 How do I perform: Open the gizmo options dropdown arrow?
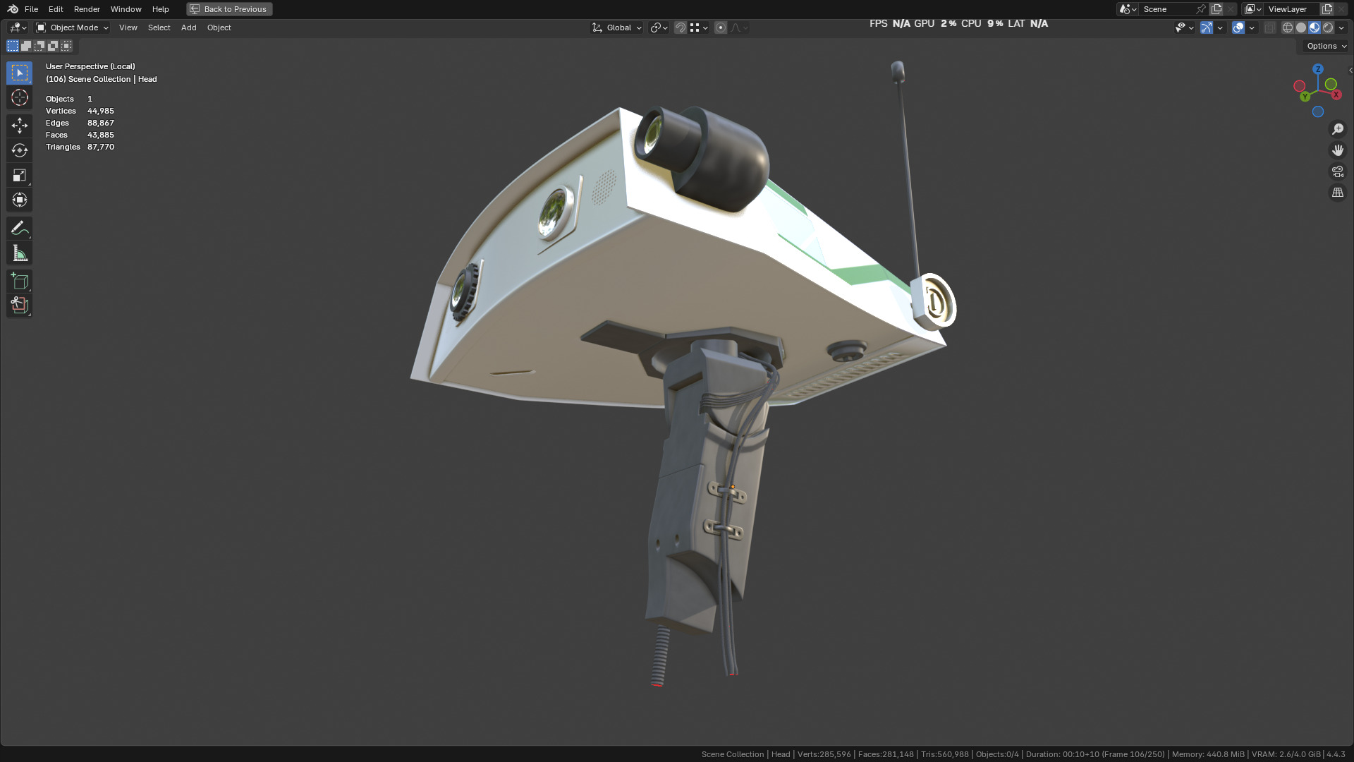1220,28
